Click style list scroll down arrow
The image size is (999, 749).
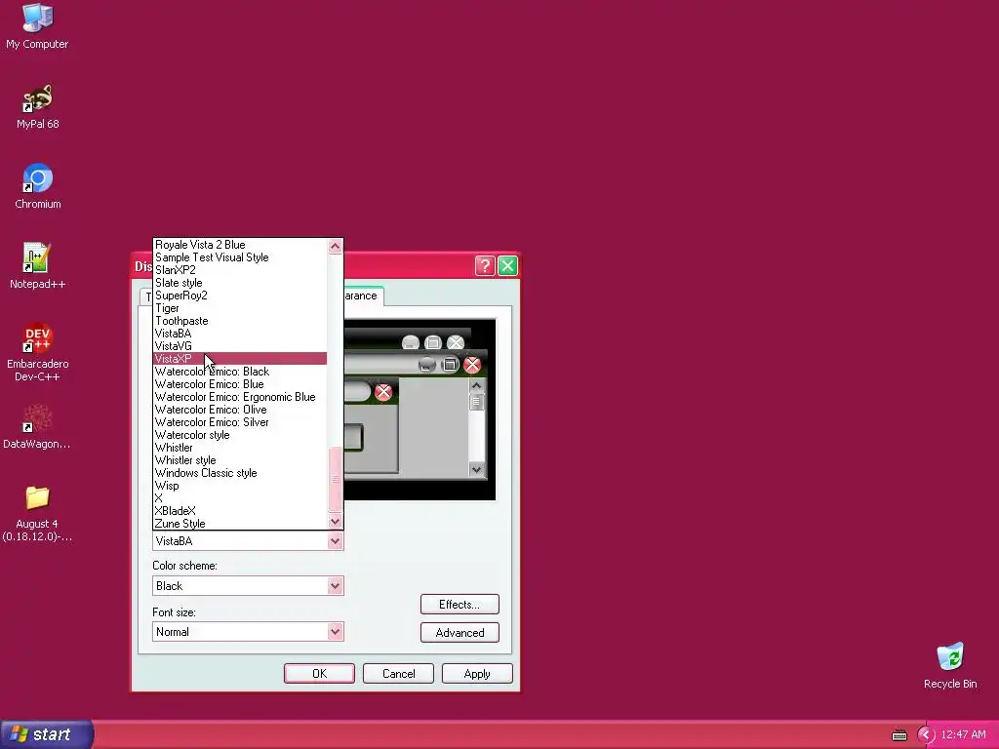point(336,522)
